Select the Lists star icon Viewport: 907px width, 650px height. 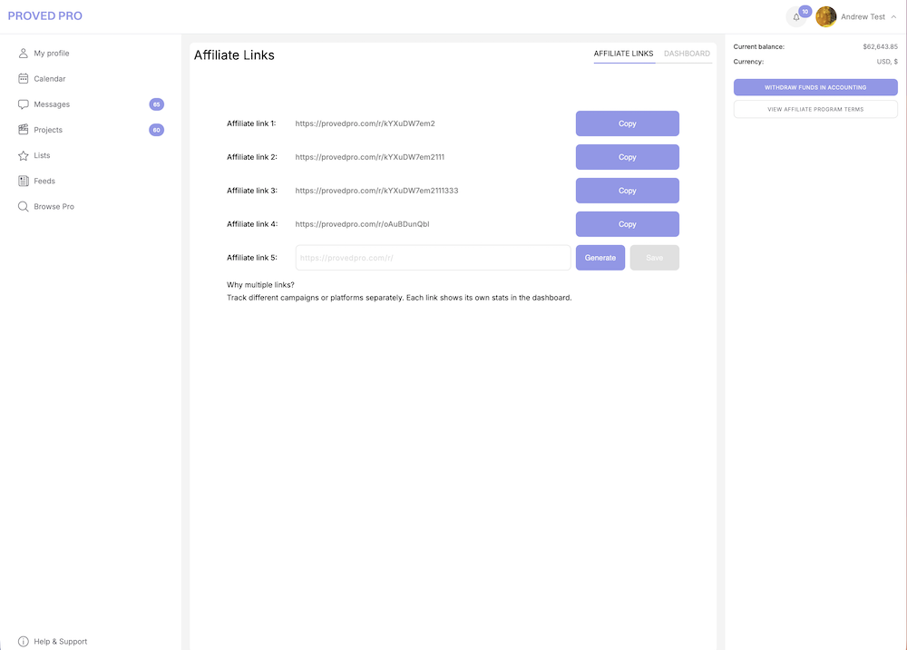pos(23,154)
